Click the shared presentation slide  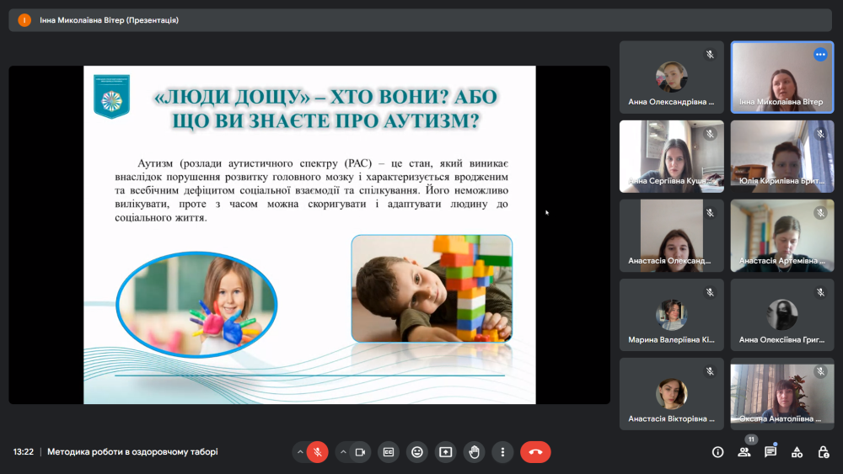(x=309, y=235)
